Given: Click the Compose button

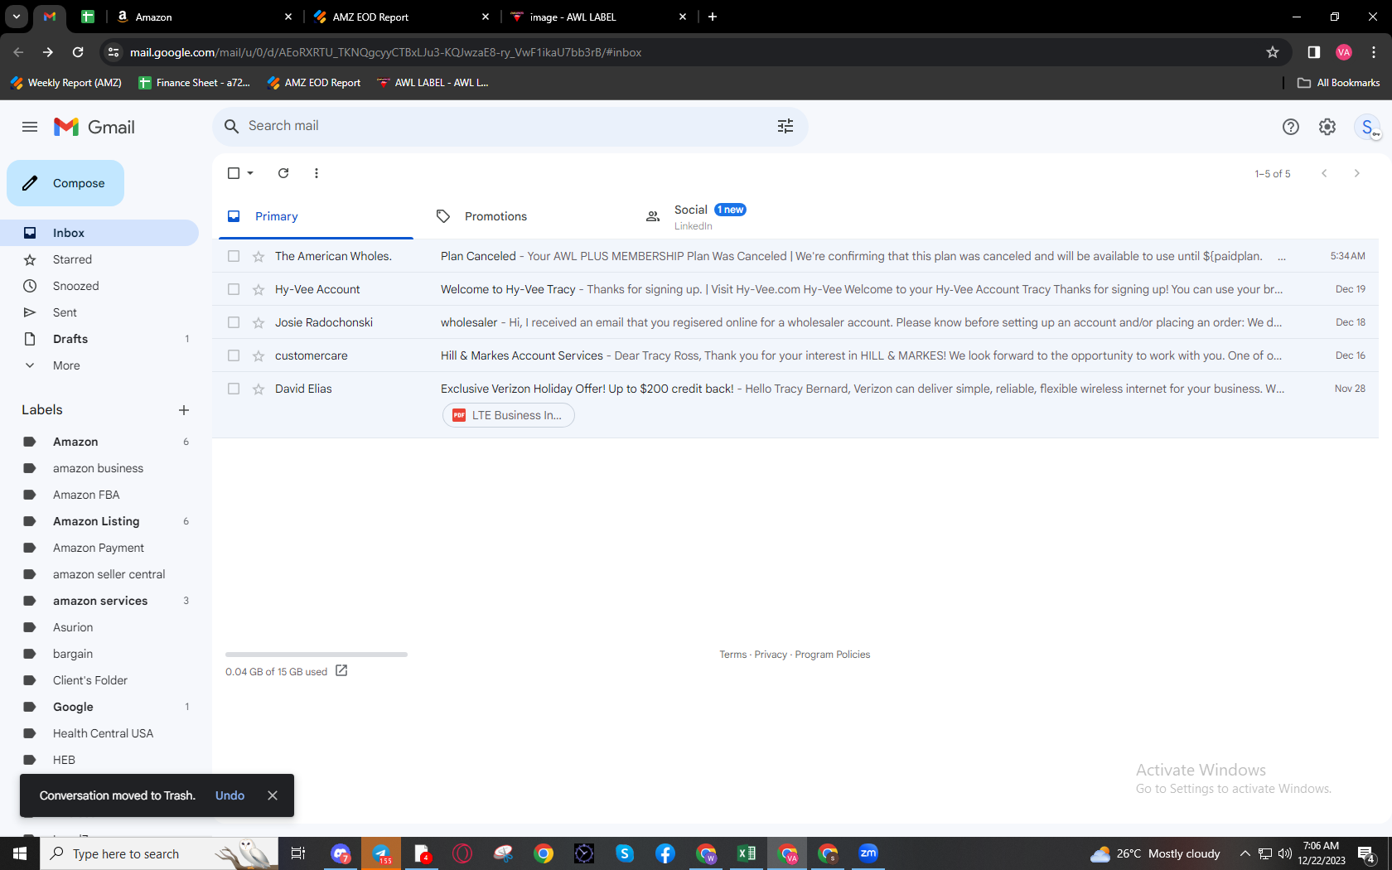Looking at the screenshot, I should [x=65, y=183].
